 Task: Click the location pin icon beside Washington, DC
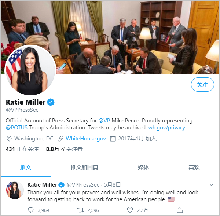(x=9, y=139)
